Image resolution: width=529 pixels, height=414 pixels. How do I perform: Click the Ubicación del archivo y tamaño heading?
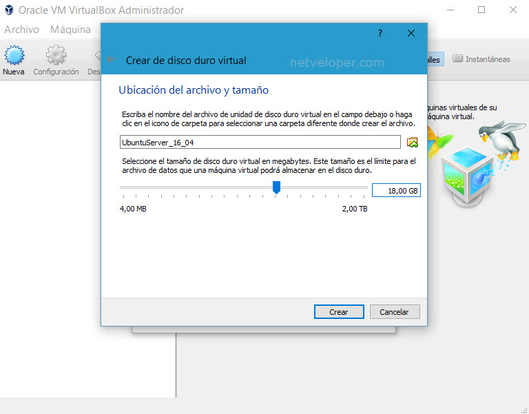click(194, 90)
